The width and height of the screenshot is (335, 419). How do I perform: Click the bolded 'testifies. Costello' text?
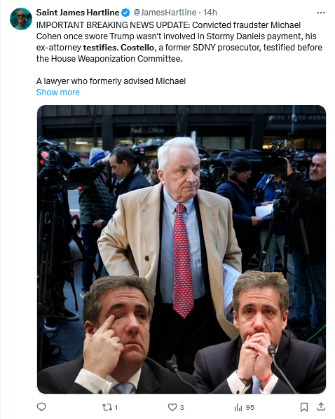[x=118, y=48]
